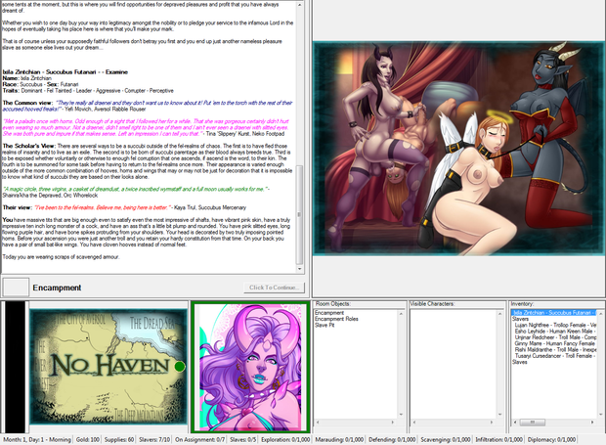The width and height of the screenshot is (606, 445).
Task: Select 'Tusaryi Cursedancer' in Inventory list
Action: click(x=555, y=356)
